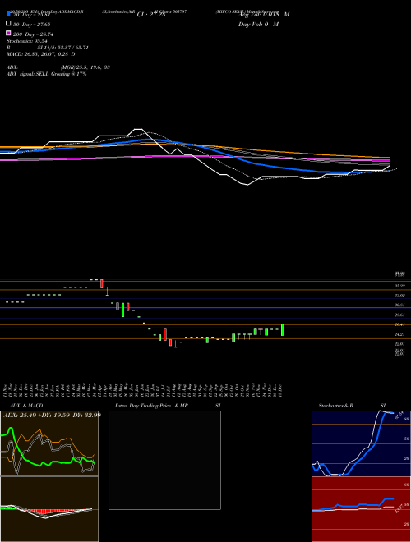Click the 'ADX signal: SELL Growing @ 17%' line

coord(46,74)
